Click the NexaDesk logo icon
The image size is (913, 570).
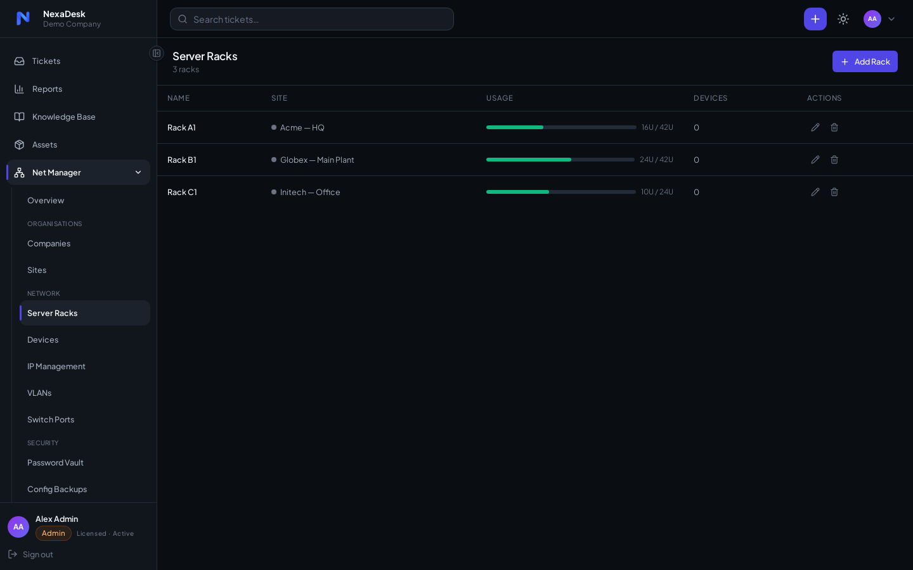pos(23,18)
